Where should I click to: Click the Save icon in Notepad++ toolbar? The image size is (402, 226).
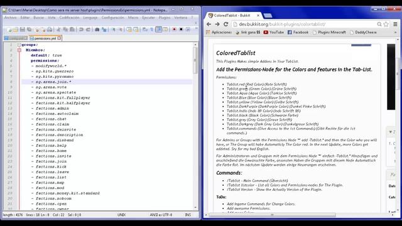pyautogui.click(x=23, y=30)
